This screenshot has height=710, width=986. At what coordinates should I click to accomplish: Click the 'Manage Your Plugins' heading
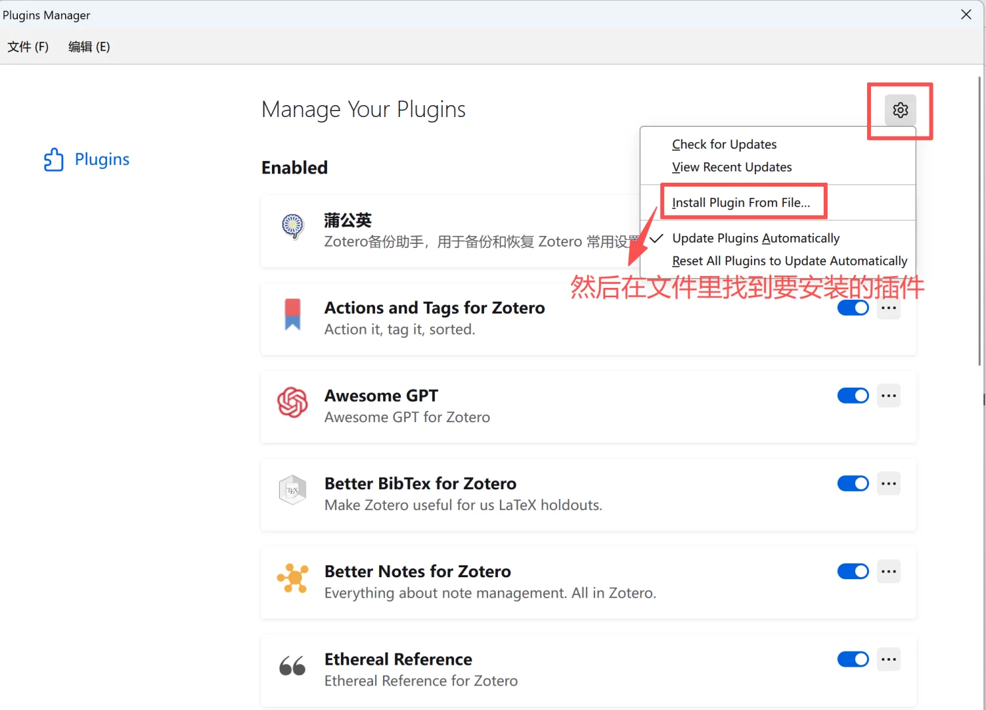[363, 110]
